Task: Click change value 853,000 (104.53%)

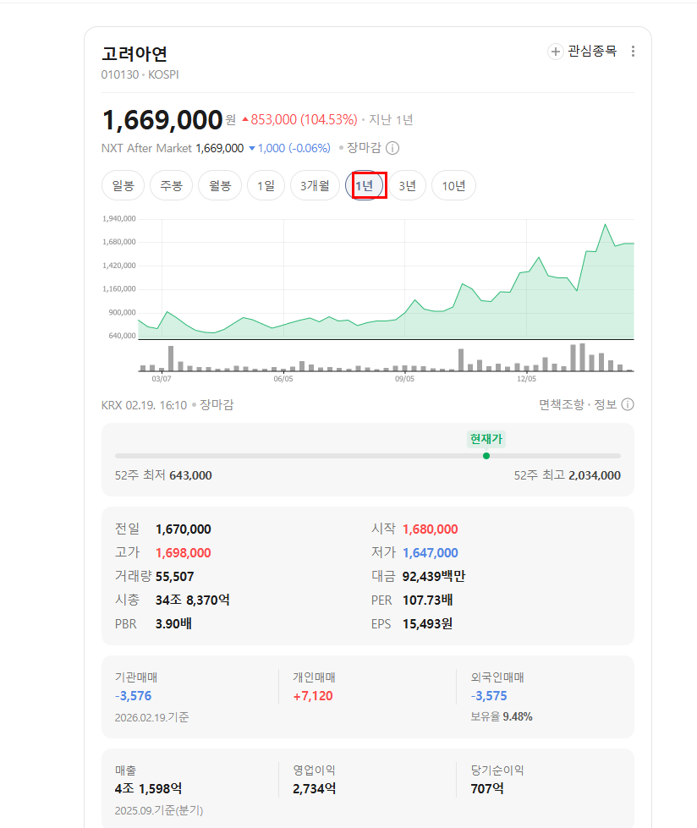Action: tap(299, 120)
